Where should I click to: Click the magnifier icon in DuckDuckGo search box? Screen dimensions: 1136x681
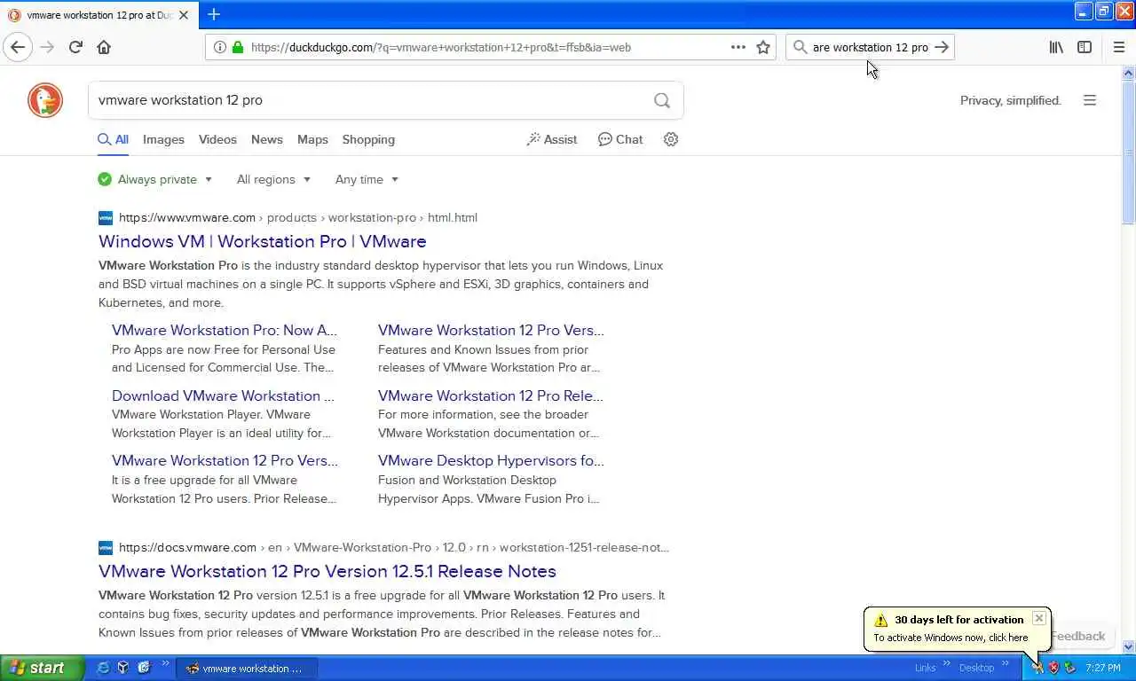(662, 100)
